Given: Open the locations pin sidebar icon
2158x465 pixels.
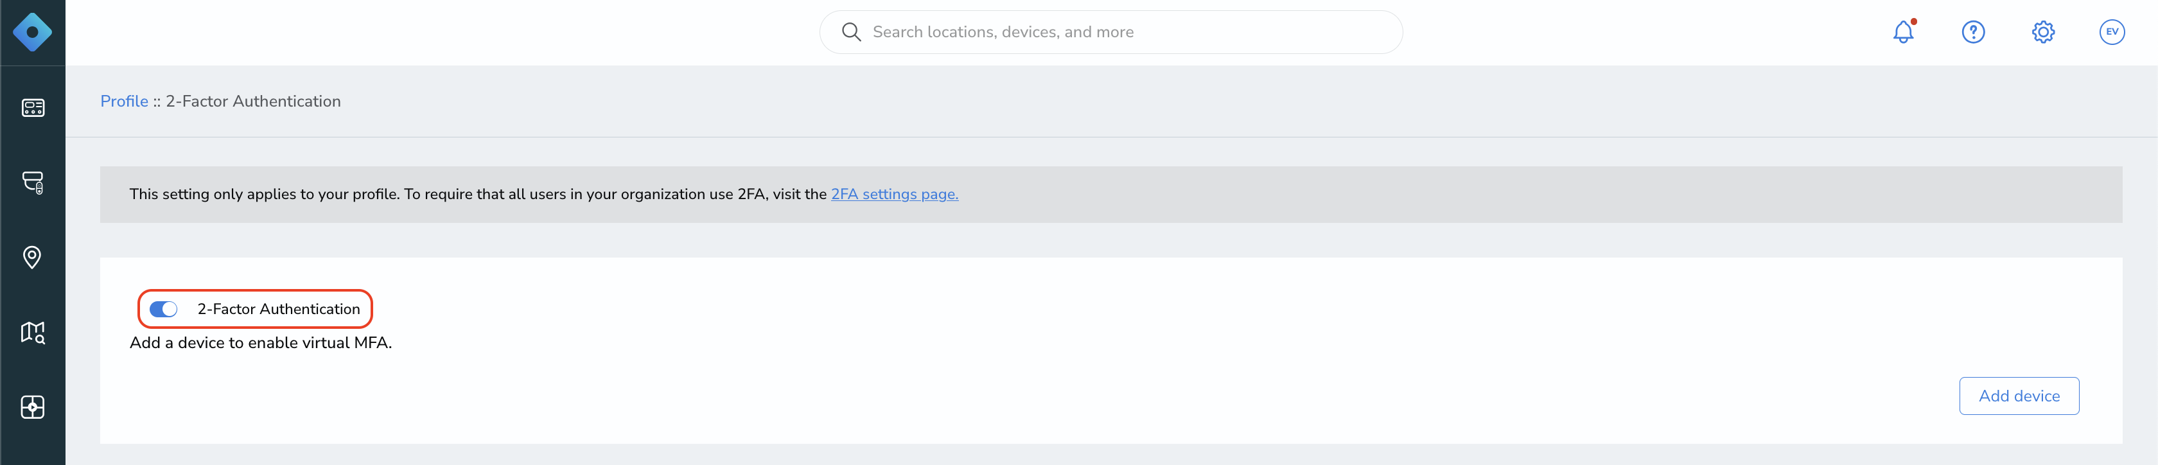Looking at the screenshot, I should click(33, 257).
